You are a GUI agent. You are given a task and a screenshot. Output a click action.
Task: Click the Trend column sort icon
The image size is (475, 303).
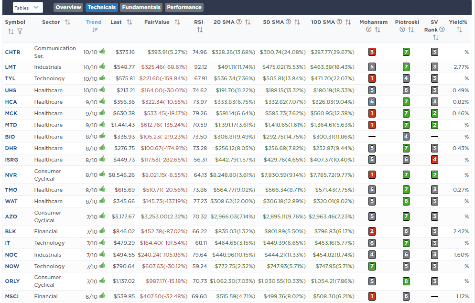point(95,30)
